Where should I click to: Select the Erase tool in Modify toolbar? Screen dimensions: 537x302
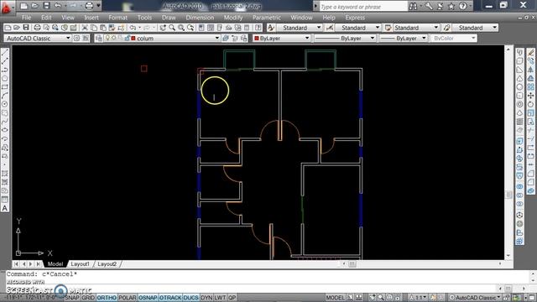531,52
